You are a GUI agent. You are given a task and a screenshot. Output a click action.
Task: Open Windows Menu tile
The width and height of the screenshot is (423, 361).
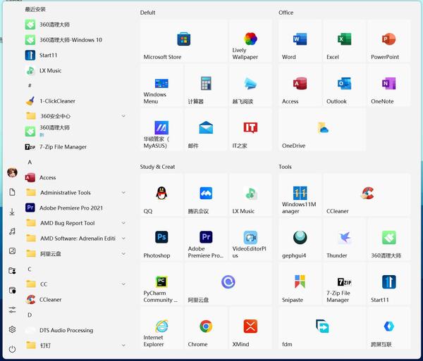coord(161,86)
